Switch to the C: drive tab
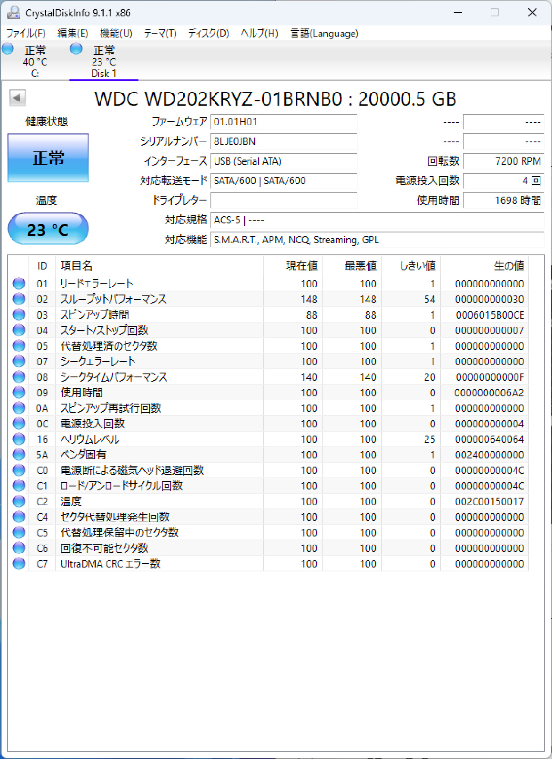The width and height of the screenshot is (552, 759). coord(34,61)
